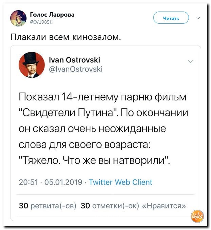Click the line starting Показал 14-летнему парню
The width and height of the screenshot is (211, 230).
point(103,97)
